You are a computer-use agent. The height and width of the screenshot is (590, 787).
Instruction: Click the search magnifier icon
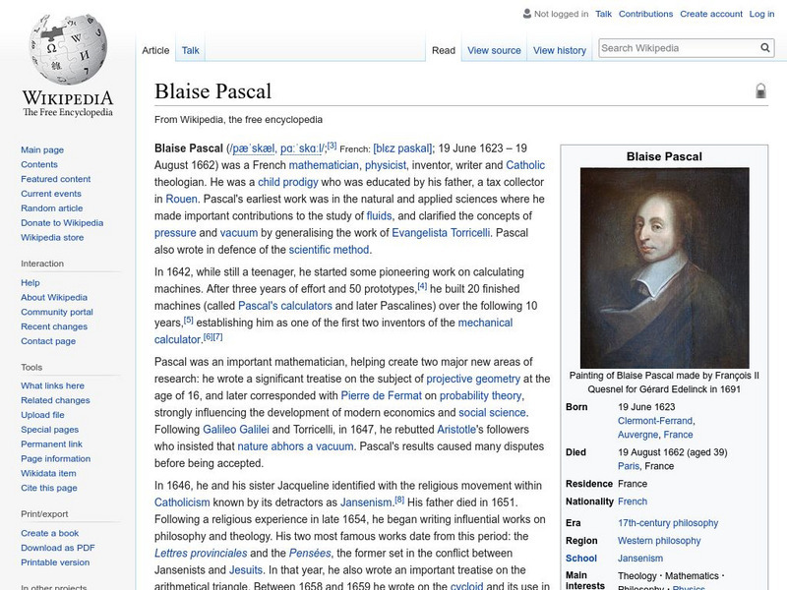(x=765, y=47)
